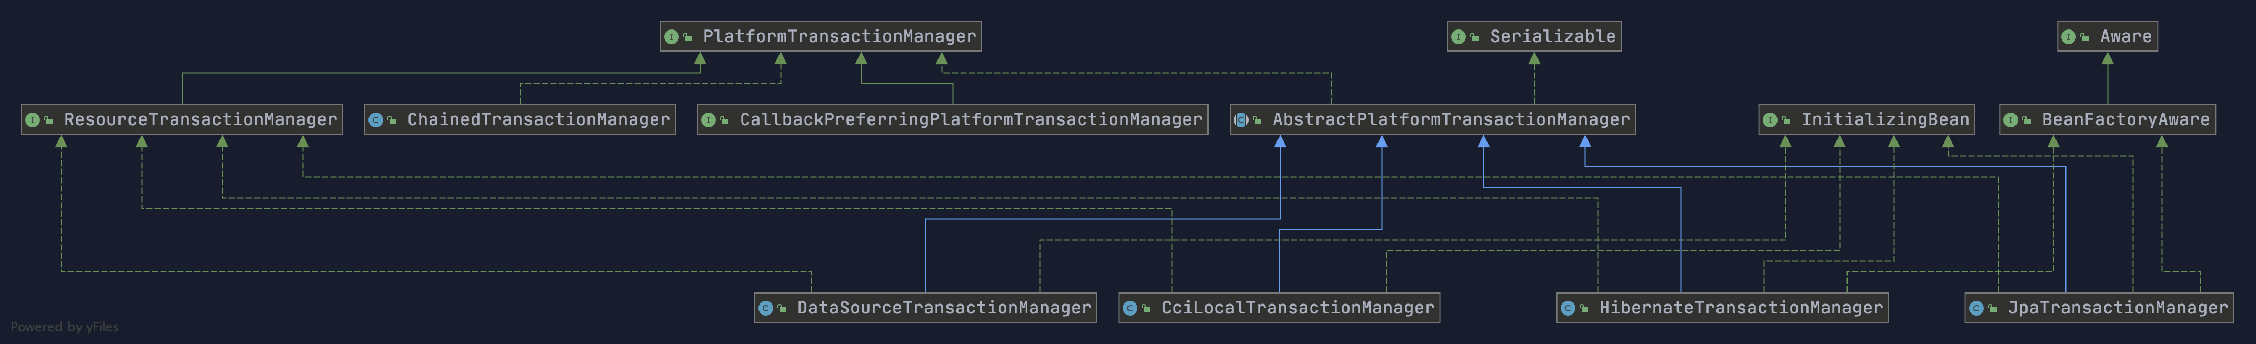Select the ResourceTransactionManager node

pyautogui.click(x=199, y=120)
